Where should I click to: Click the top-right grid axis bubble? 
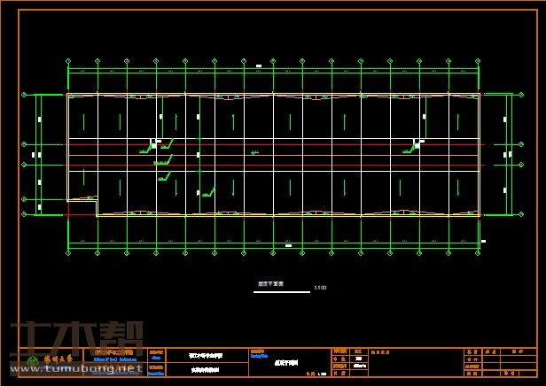(479, 61)
